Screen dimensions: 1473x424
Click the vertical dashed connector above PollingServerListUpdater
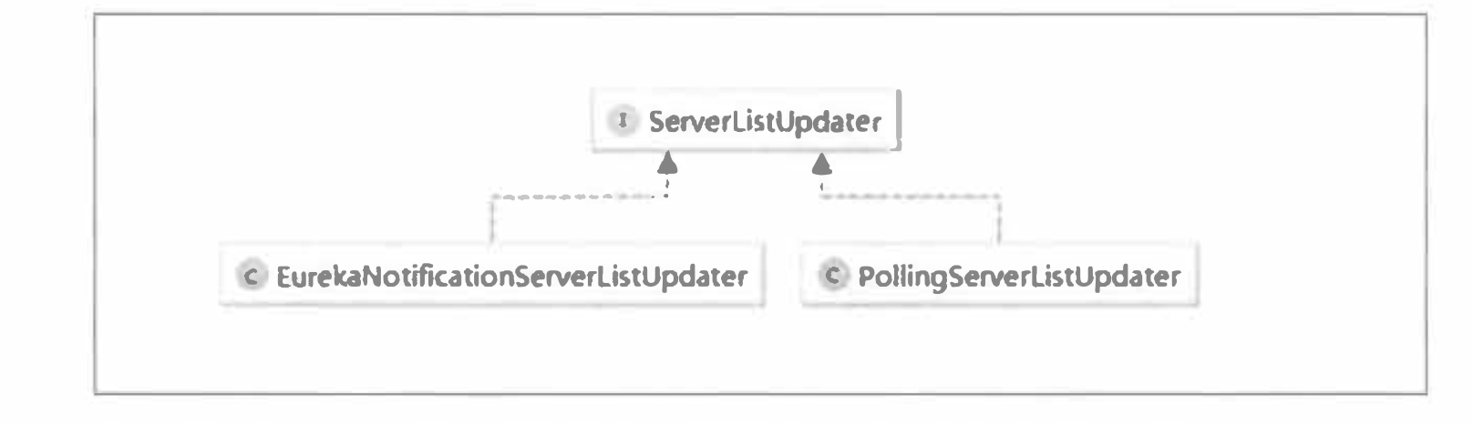tap(1000, 220)
